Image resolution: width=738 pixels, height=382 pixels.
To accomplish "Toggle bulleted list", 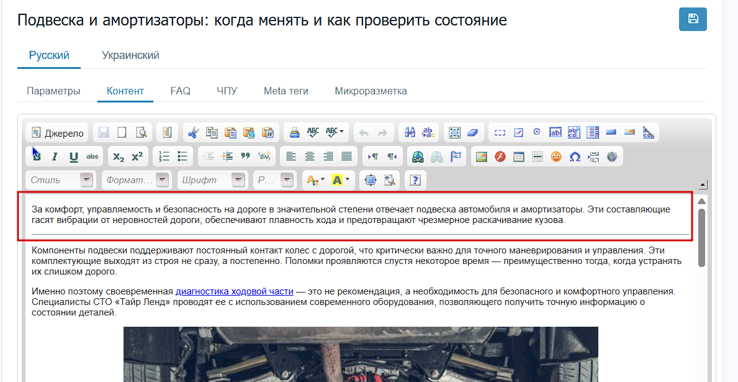I will point(182,157).
